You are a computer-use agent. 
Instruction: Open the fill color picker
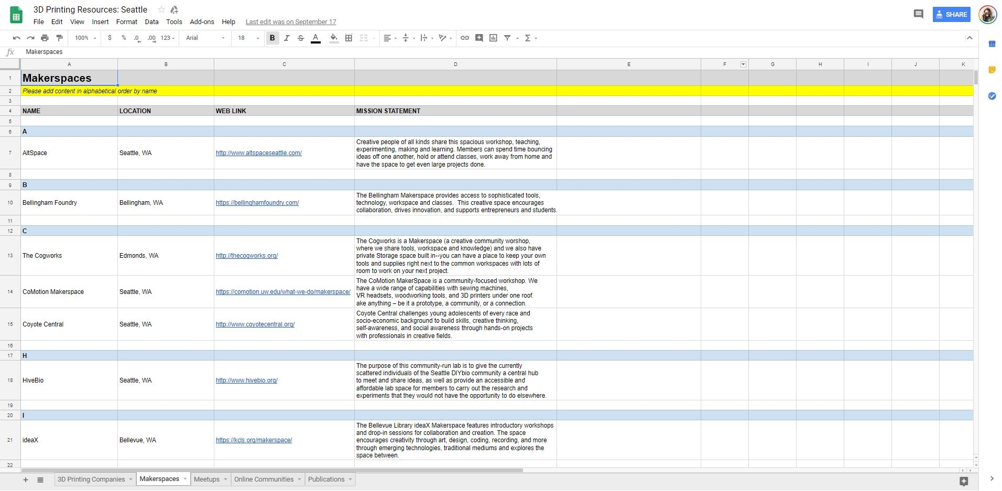(x=334, y=38)
